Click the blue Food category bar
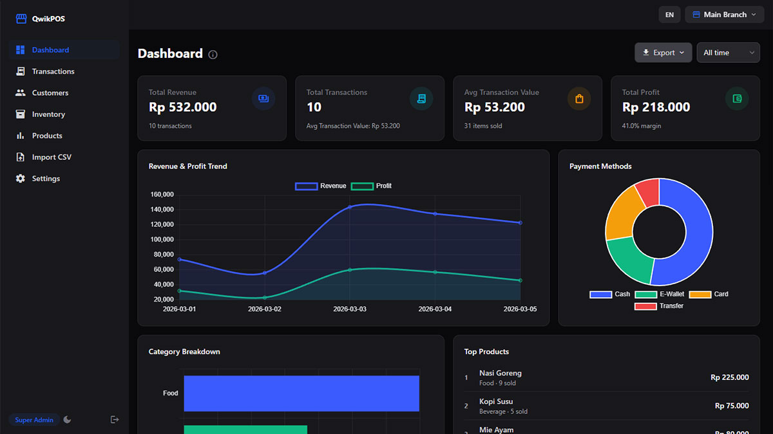 pos(301,393)
